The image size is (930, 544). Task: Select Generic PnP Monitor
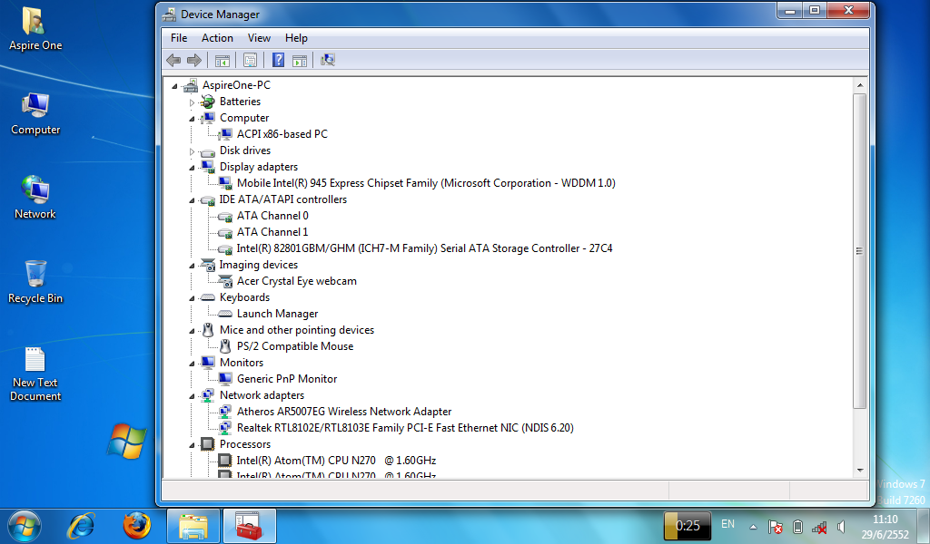(286, 379)
